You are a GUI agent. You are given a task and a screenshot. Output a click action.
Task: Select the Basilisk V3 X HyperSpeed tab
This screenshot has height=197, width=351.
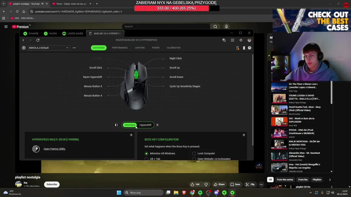click(x=105, y=33)
